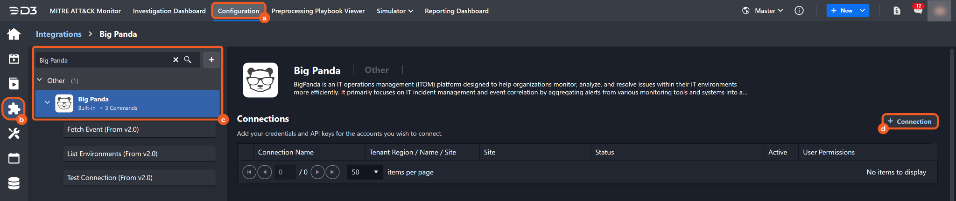
Task: Collapse the Big Panda integration commands
Action: tap(47, 103)
